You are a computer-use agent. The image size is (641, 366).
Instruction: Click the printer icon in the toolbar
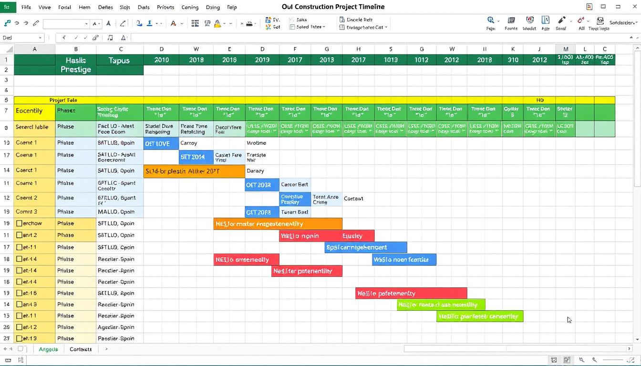248,24
